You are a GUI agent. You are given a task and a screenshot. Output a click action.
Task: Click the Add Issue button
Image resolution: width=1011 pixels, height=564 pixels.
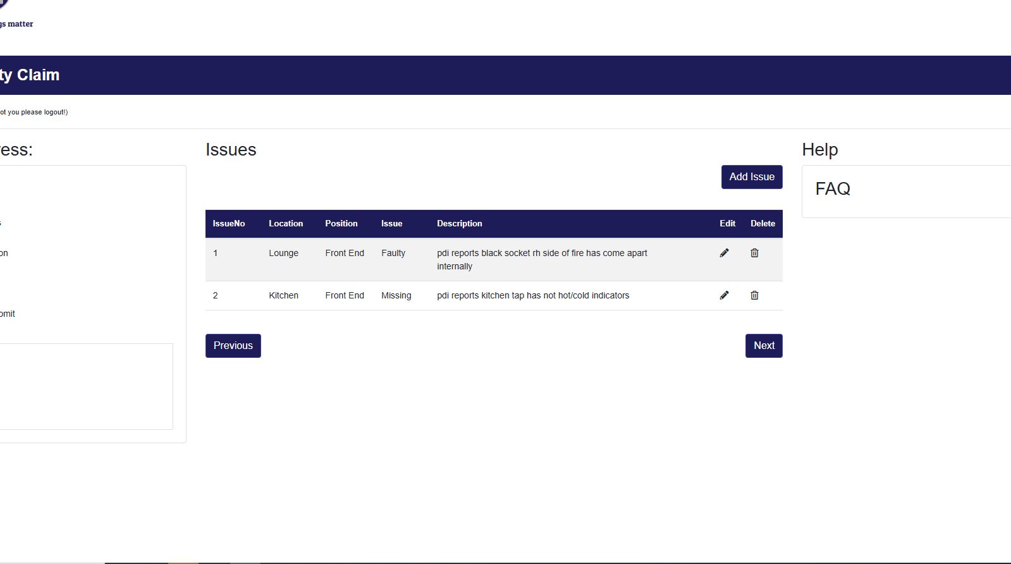point(752,177)
